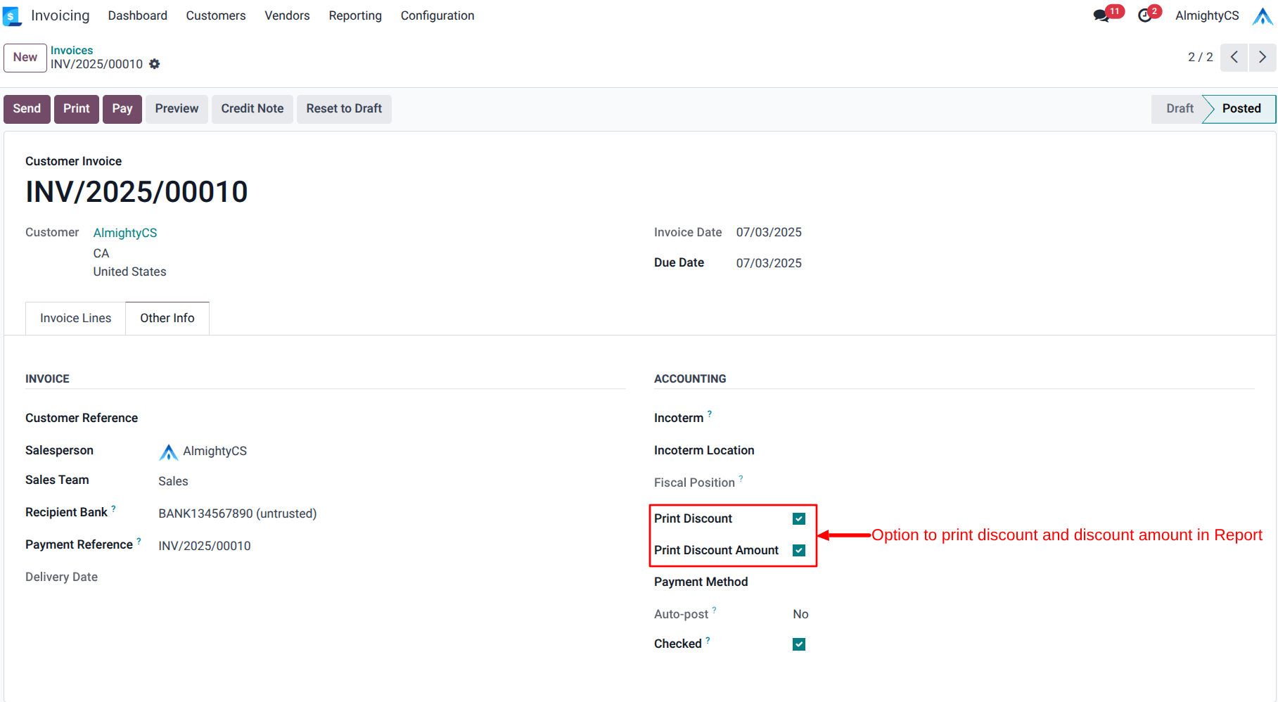
Task: Open the activities clock icon
Action: [x=1144, y=15]
